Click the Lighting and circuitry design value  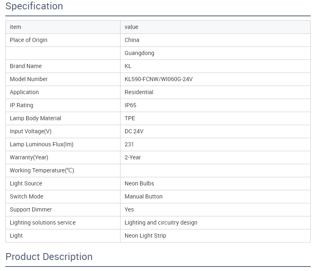161,223
